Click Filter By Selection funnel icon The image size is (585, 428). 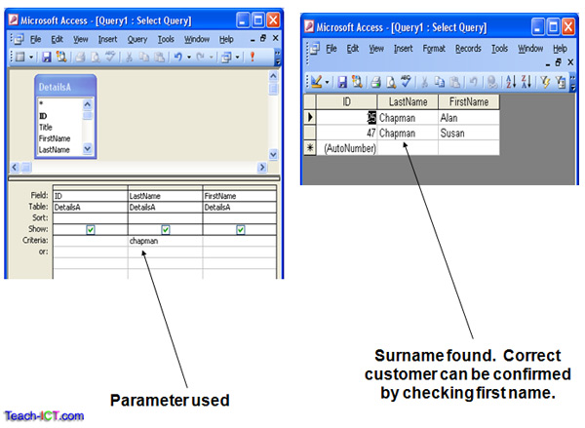point(548,82)
